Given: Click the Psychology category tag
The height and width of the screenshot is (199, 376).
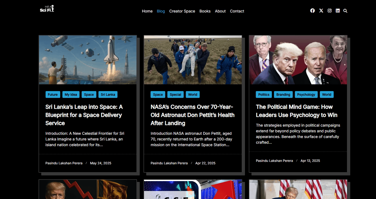Looking at the screenshot, I should point(306,95).
